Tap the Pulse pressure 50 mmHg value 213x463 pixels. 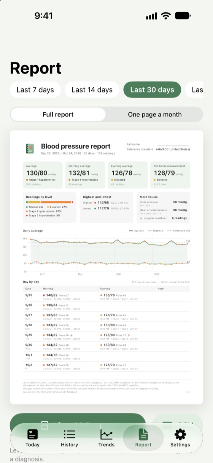pos(180,202)
